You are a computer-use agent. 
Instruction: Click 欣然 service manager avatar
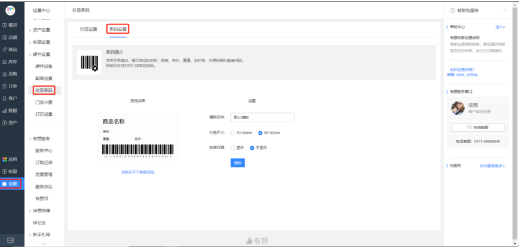tap(458, 108)
